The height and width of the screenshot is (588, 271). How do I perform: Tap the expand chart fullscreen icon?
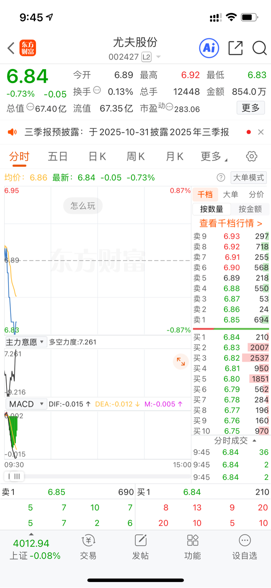181,362
